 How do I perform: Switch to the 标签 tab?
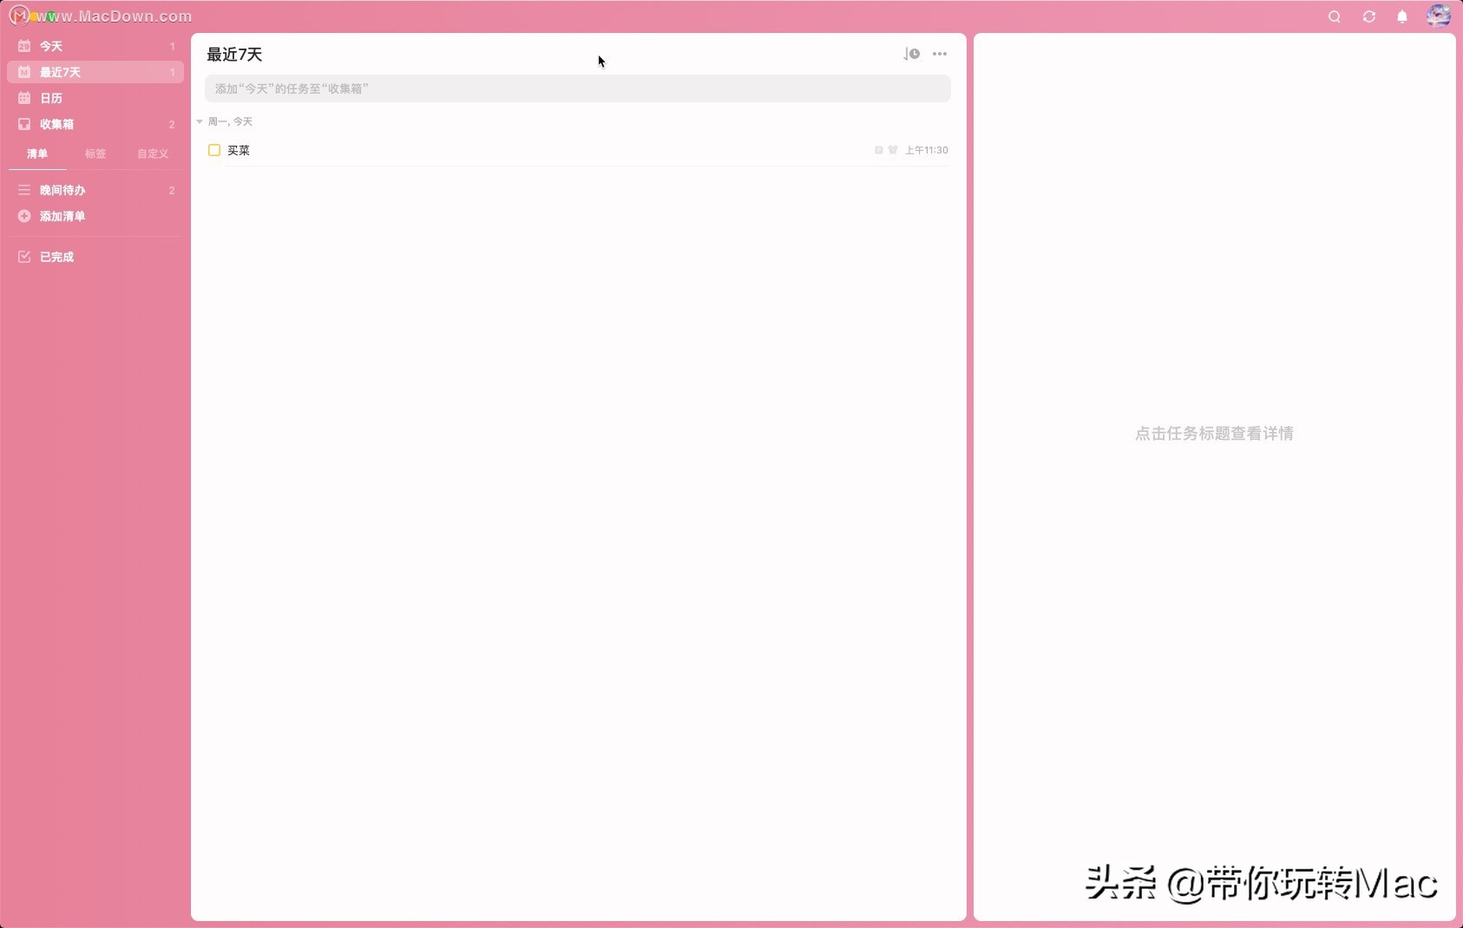point(95,154)
